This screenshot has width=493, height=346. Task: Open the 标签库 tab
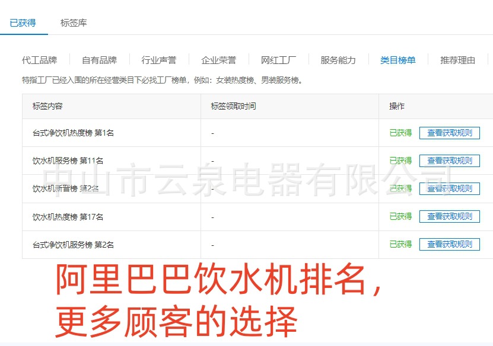coord(74,23)
